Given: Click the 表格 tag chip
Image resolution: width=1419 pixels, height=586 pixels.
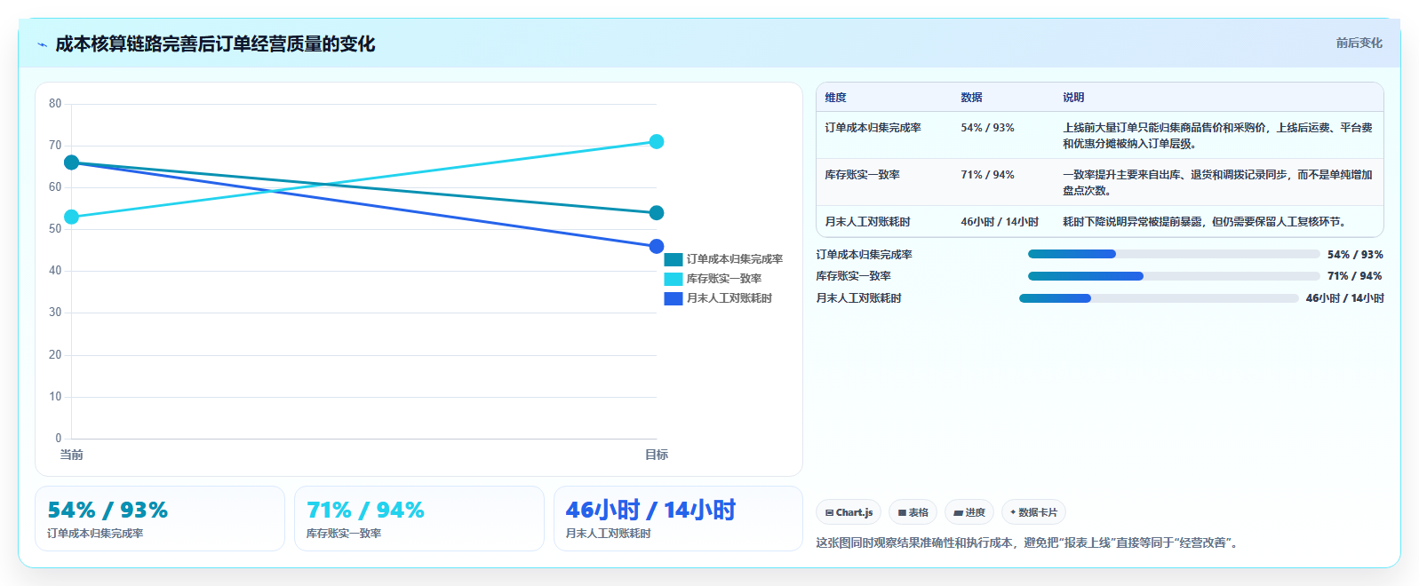Looking at the screenshot, I should pyautogui.click(x=913, y=512).
